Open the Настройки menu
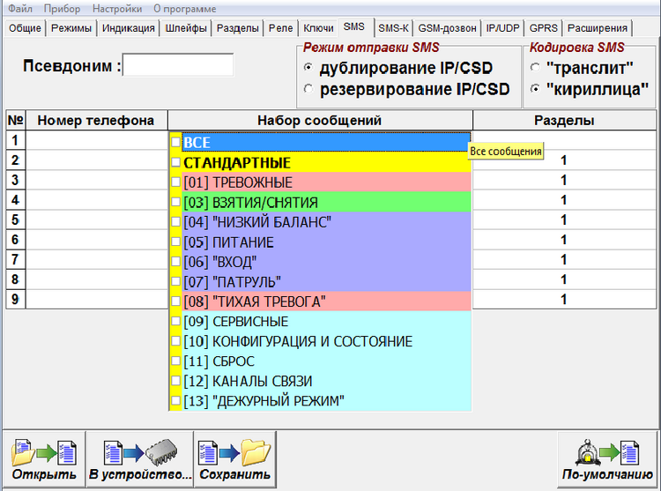 coord(116,9)
